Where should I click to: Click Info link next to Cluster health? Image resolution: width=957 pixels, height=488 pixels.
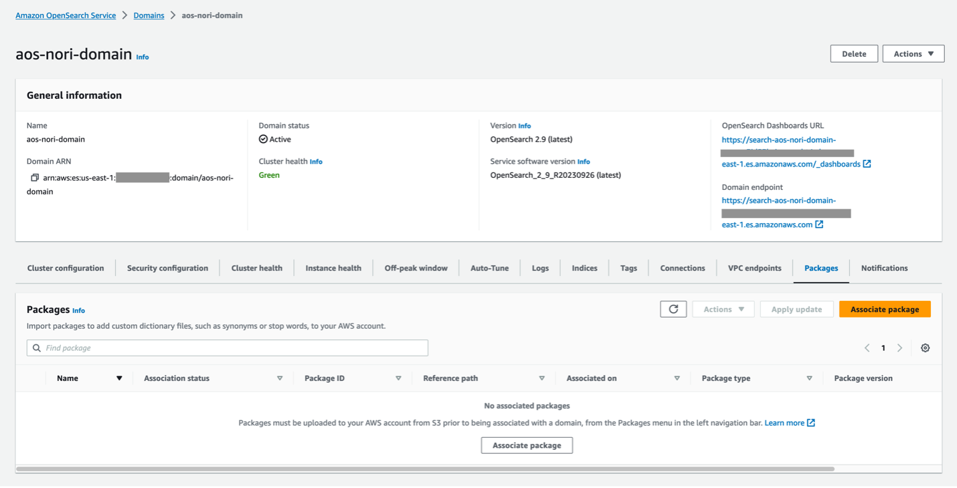(x=316, y=162)
